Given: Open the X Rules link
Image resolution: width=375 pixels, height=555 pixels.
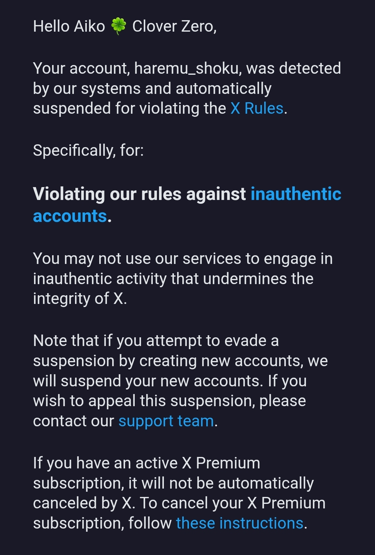Looking at the screenshot, I should 257,108.
